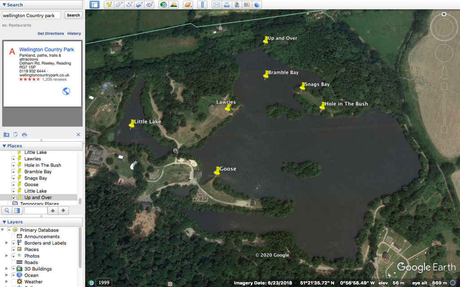Select the Add Path tool

tap(129, 4)
